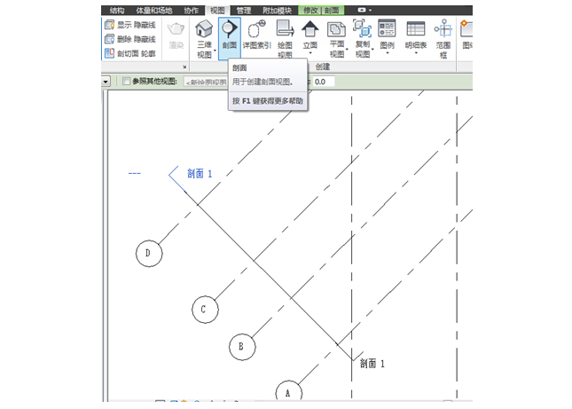
Task: Click the 详图索引 callout tool
Action: (256, 37)
